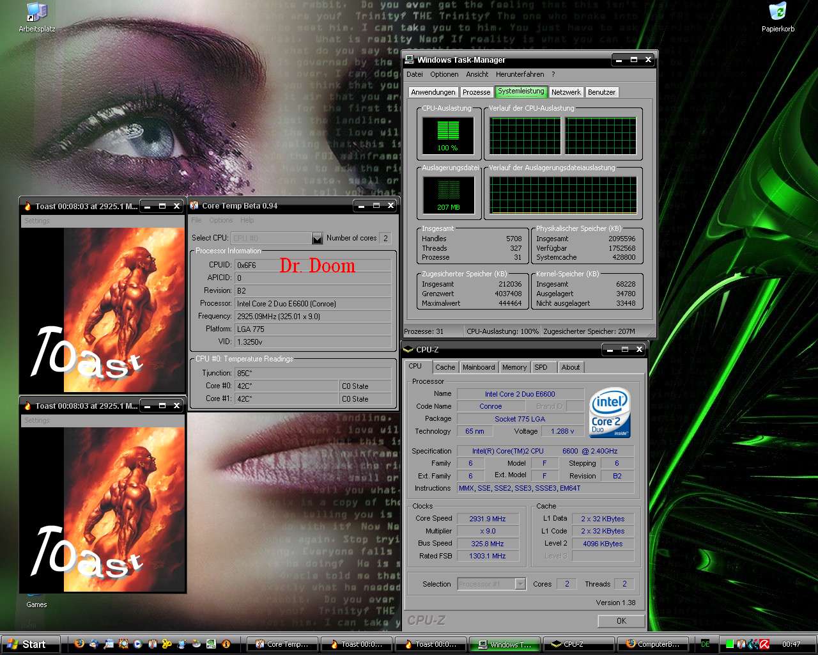Screen dimensions: 818x655
Task: Switch to CPU-Z taskbar button
Action: click(579, 644)
